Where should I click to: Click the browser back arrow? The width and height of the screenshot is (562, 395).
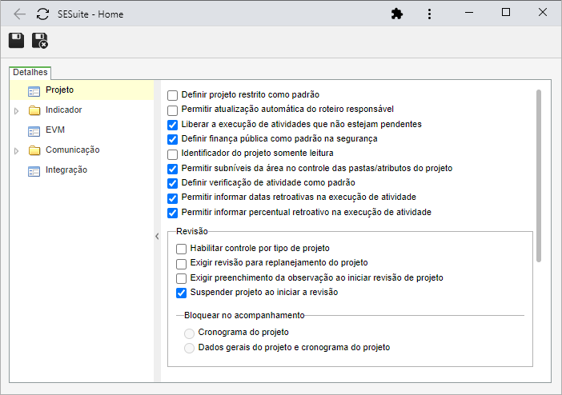19,14
